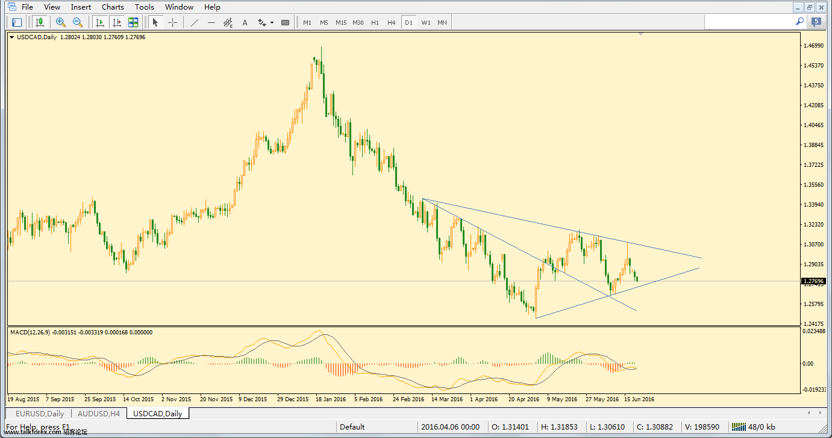The height and width of the screenshot is (438, 832).
Task: Switch chart to candlesticks icon
Action: pyautogui.click(x=40, y=22)
